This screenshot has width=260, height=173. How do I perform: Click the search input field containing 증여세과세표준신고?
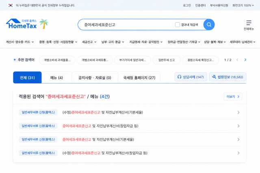(x=126, y=25)
